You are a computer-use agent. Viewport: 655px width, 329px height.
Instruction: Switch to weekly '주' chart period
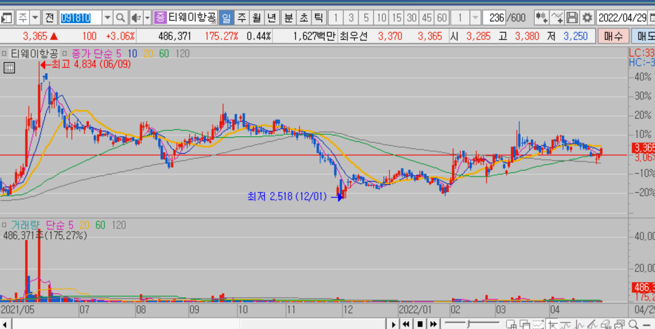(242, 18)
